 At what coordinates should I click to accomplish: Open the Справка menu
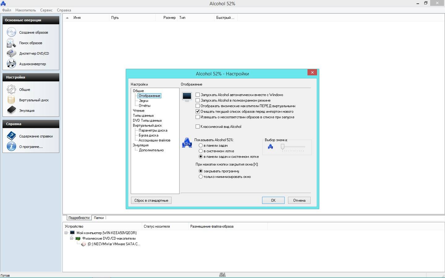pos(64,10)
